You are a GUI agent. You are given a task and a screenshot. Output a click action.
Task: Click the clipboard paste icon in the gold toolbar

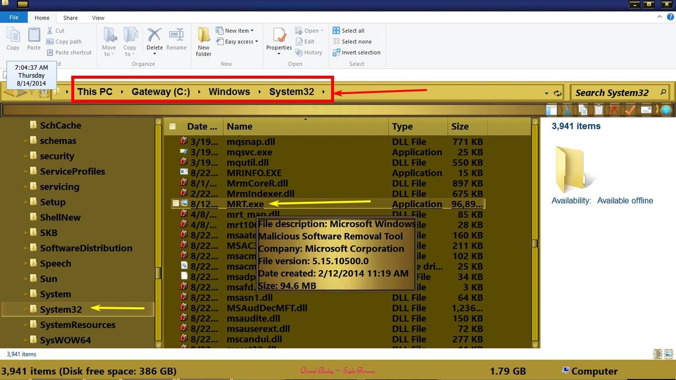point(598,110)
